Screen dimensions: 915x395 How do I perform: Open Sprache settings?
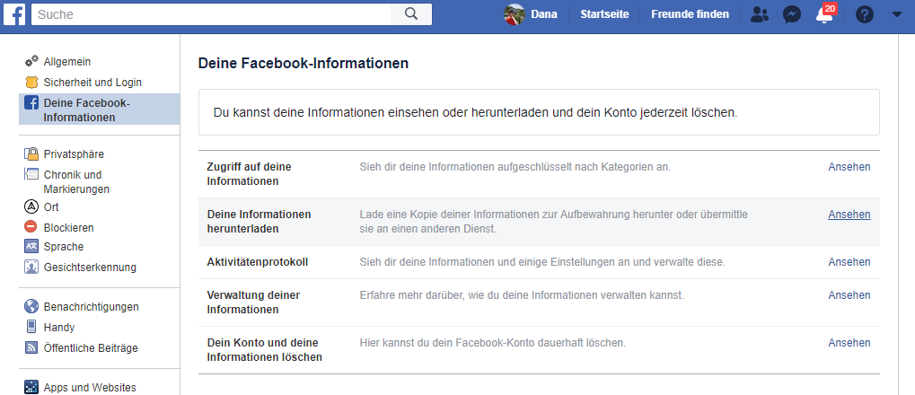[64, 247]
